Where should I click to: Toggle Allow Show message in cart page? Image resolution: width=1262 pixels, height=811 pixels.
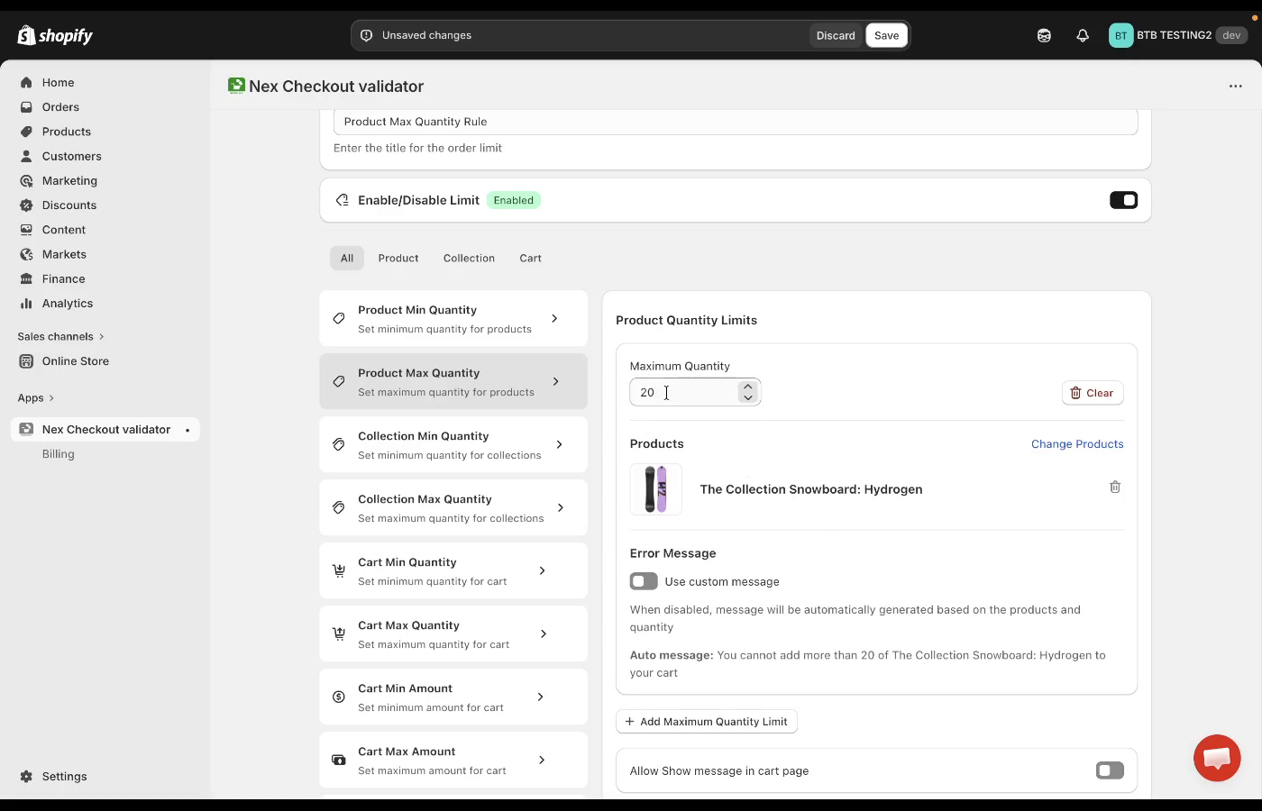coord(1110,770)
